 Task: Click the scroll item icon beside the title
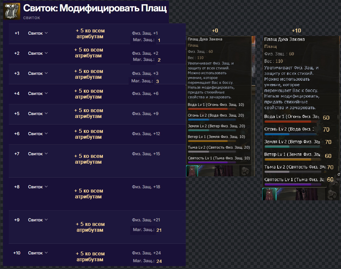(12, 11)
